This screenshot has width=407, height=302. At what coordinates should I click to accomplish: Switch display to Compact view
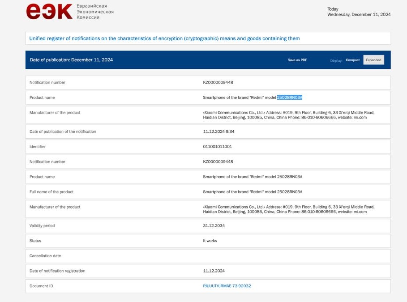click(352, 60)
